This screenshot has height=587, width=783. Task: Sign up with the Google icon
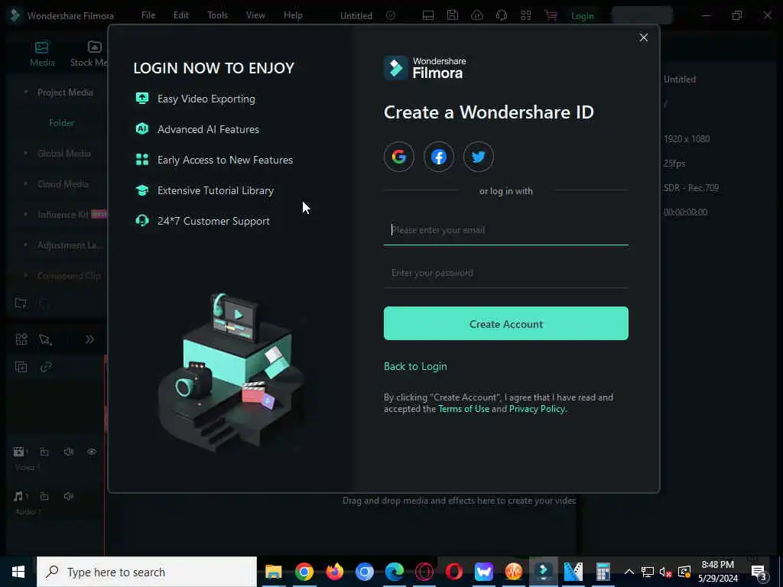tap(398, 157)
